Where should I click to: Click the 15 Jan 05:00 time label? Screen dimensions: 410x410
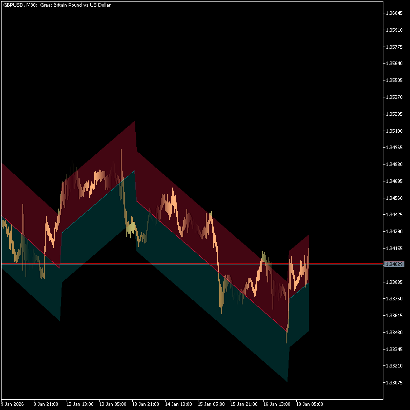coord(211,404)
